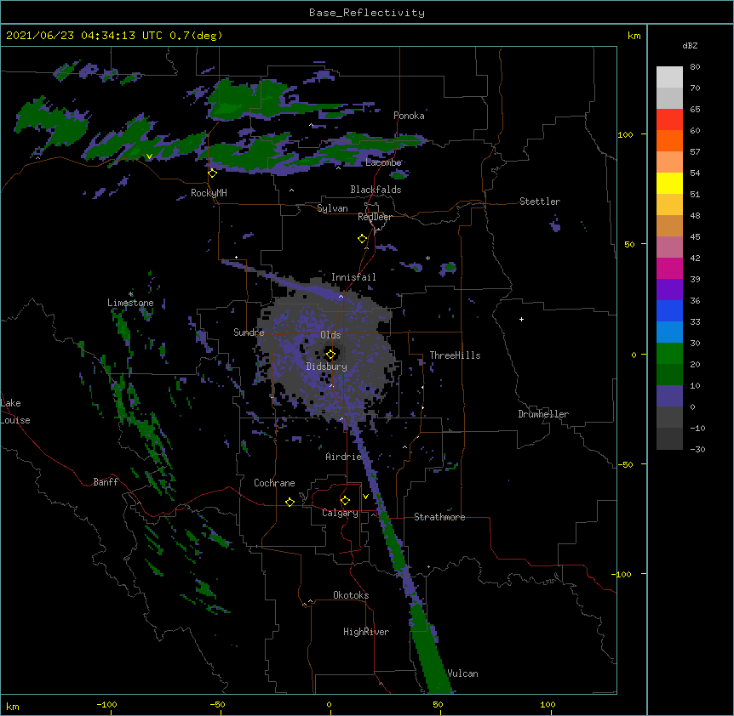
Task: Click the RedDeer city label
Action: pyautogui.click(x=375, y=217)
